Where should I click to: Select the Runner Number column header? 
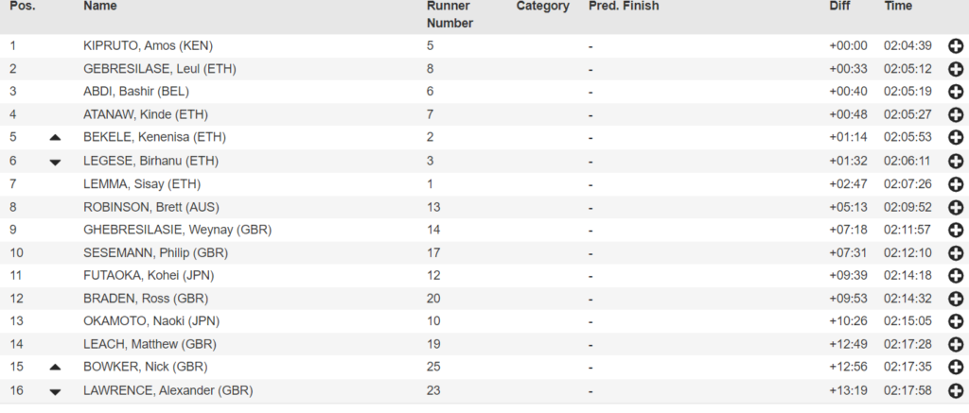click(449, 14)
